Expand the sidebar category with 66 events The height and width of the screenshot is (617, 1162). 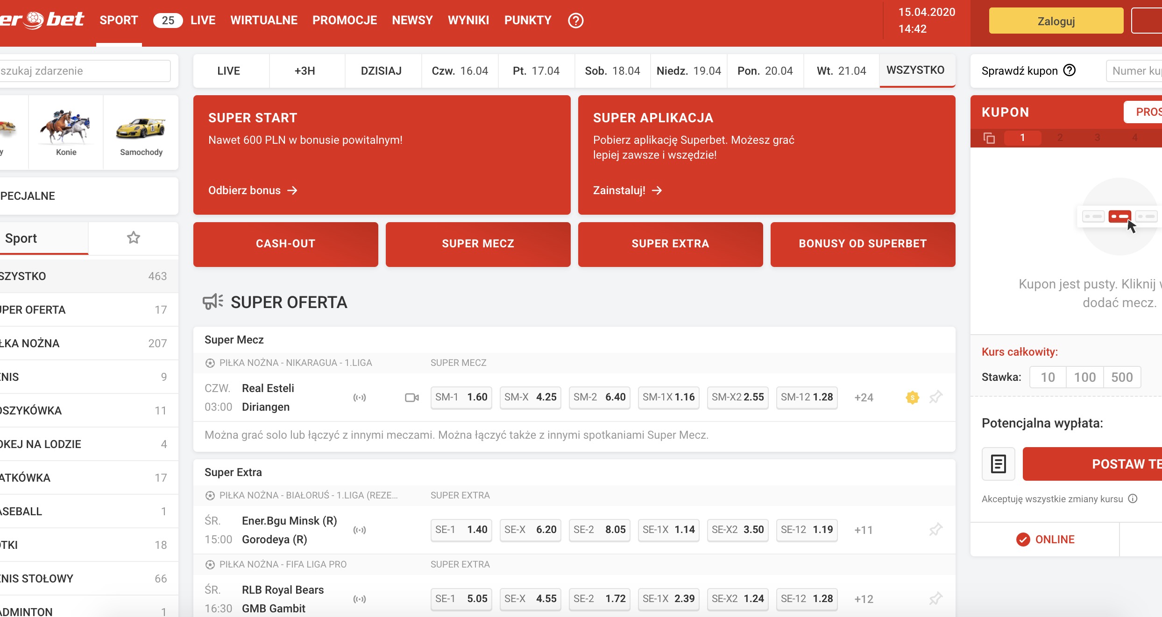pyautogui.click(x=89, y=579)
